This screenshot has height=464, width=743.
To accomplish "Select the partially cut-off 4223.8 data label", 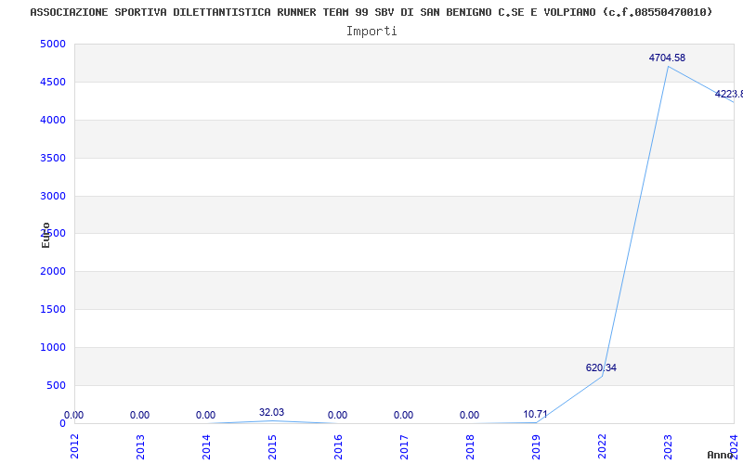I will (729, 95).
